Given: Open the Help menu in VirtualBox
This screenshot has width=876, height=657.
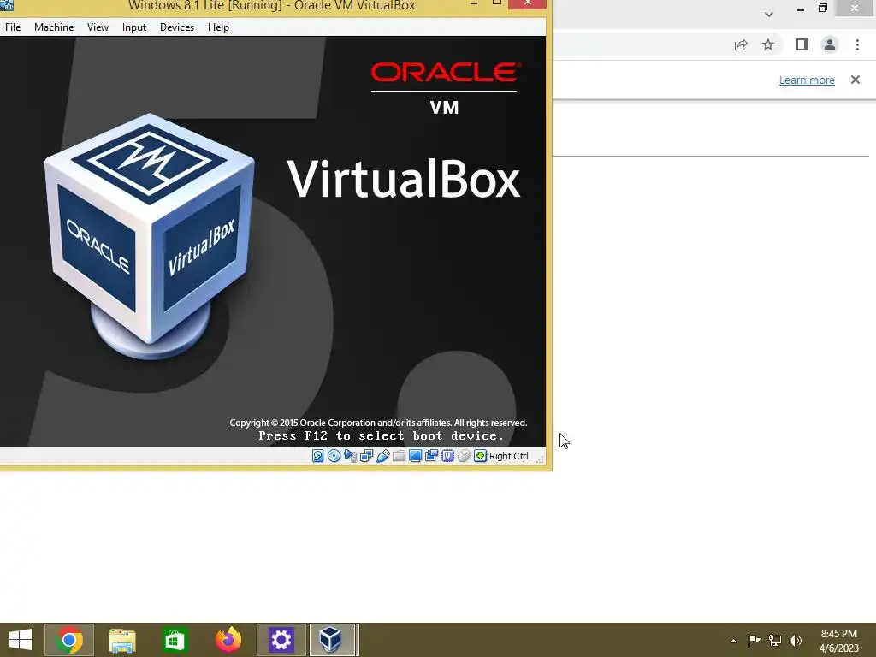Looking at the screenshot, I should coord(218,27).
